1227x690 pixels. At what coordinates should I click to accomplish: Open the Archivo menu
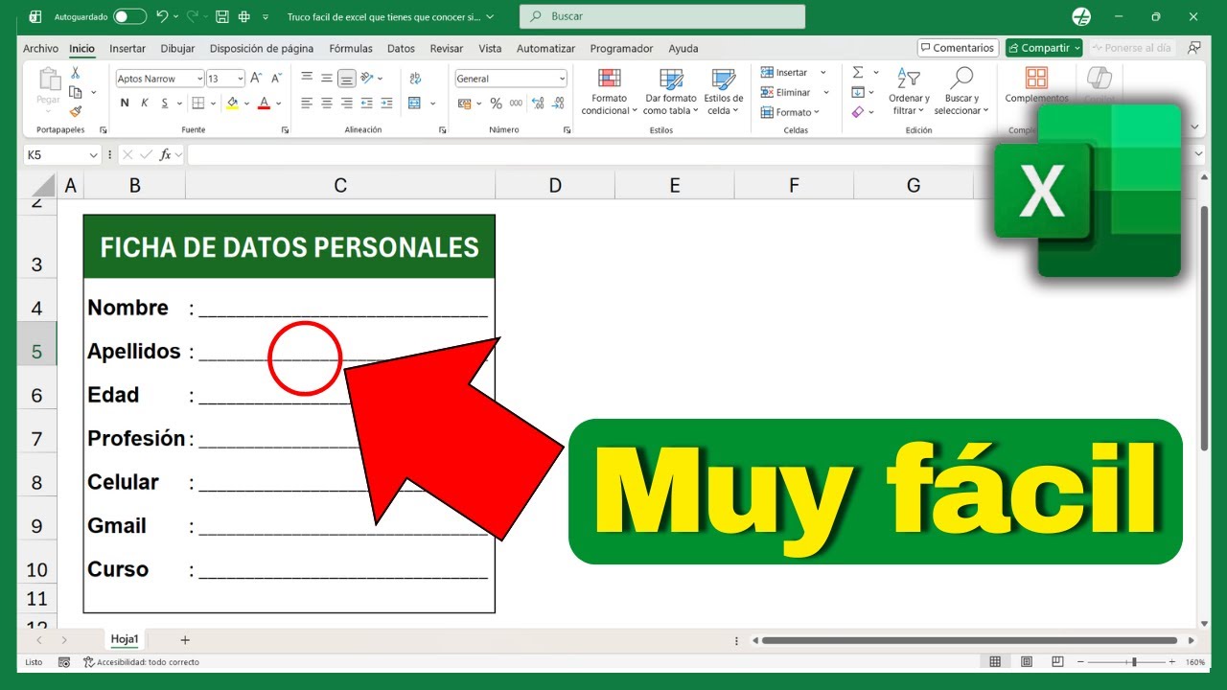click(40, 48)
